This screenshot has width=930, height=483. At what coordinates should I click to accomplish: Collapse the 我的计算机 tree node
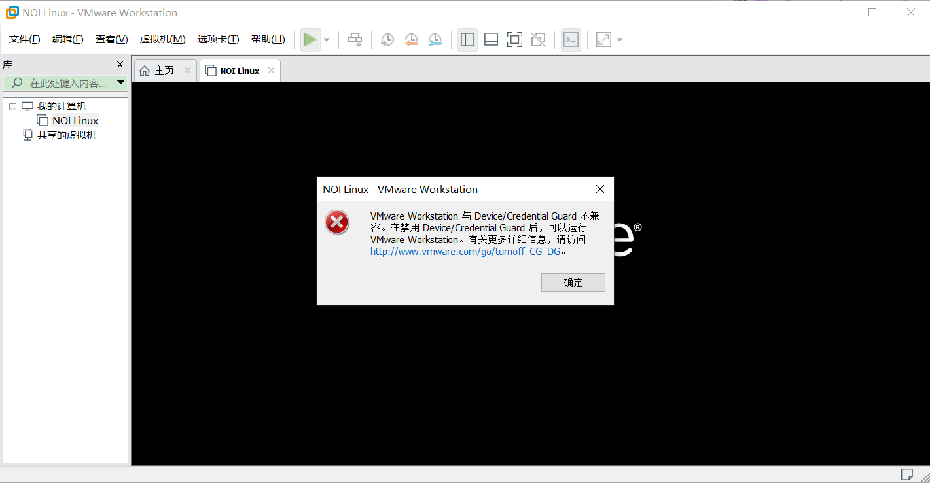pyautogui.click(x=12, y=106)
